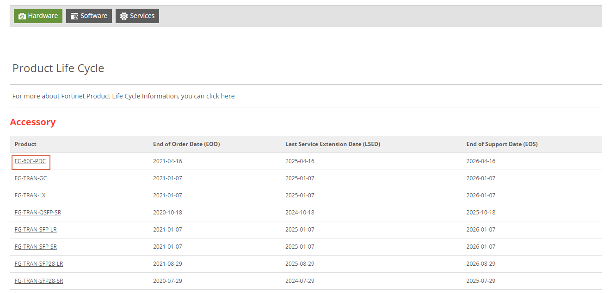Click the Last Service Extension Date header
This screenshot has height=293, width=616.
pos(333,144)
